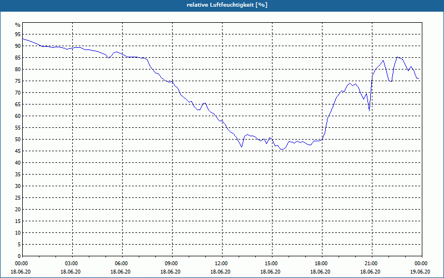The width and height of the screenshot is (444, 278).
Task: Click the "25" y-axis label
Action: (18, 198)
